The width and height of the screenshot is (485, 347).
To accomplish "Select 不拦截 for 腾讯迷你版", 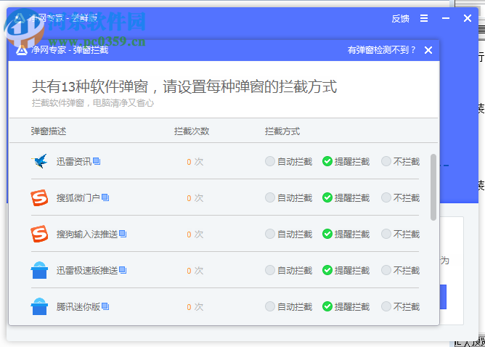I will click(400, 306).
